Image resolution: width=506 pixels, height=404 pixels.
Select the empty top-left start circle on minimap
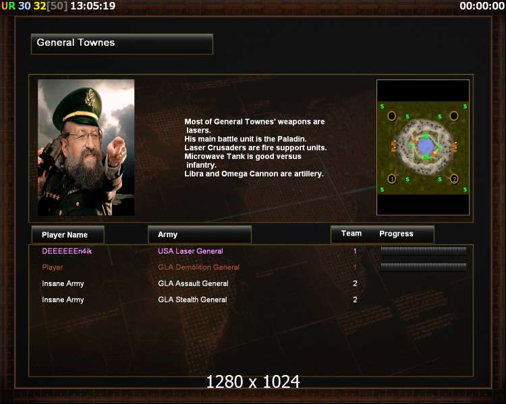(392, 116)
